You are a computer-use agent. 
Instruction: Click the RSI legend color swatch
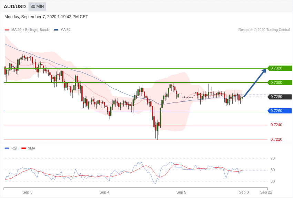7,148
